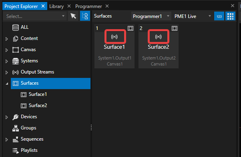
Task: Collapse the Surfaces tree node
Action: (x=7, y=84)
